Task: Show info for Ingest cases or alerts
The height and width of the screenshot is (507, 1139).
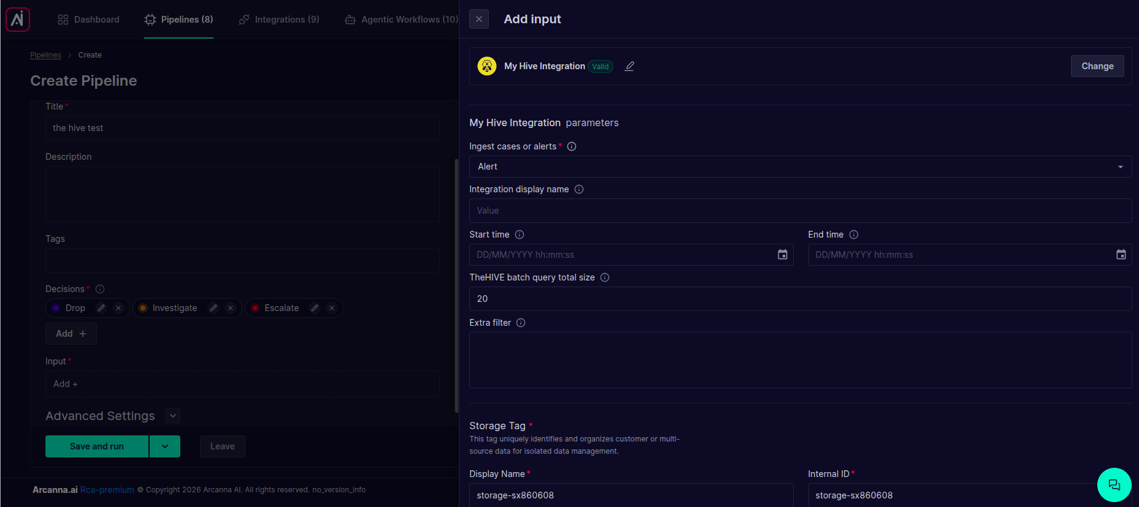Action: click(x=572, y=146)
